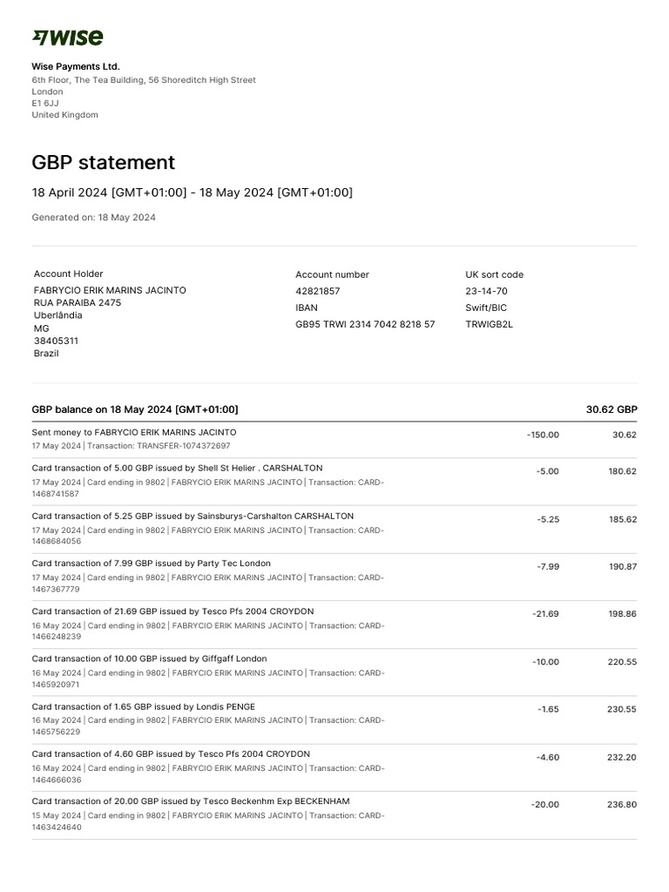Click the 'Sent money to FABRYCIO' transaction
The height and width of the screenshot is (892, 669).
click(133, 432)
